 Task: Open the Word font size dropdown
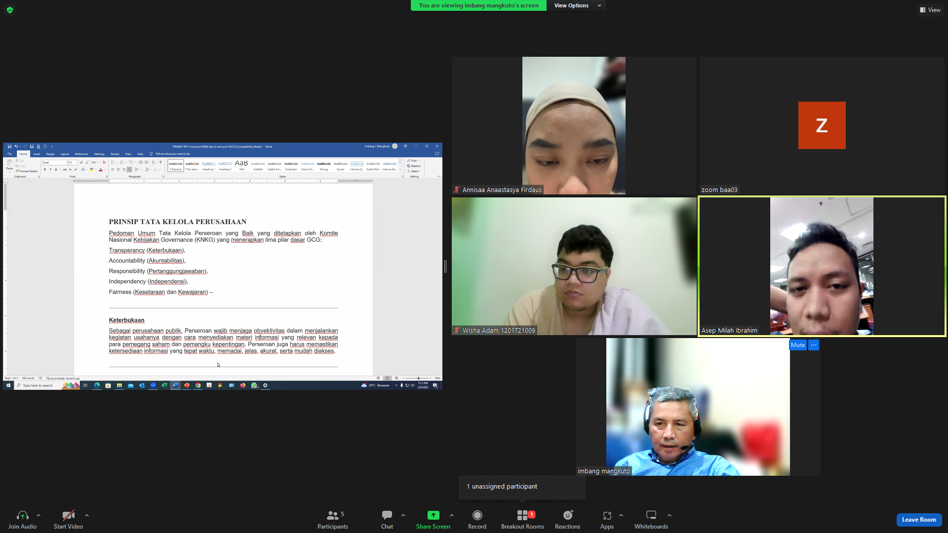pyautogui.click(x=77, y=162)
